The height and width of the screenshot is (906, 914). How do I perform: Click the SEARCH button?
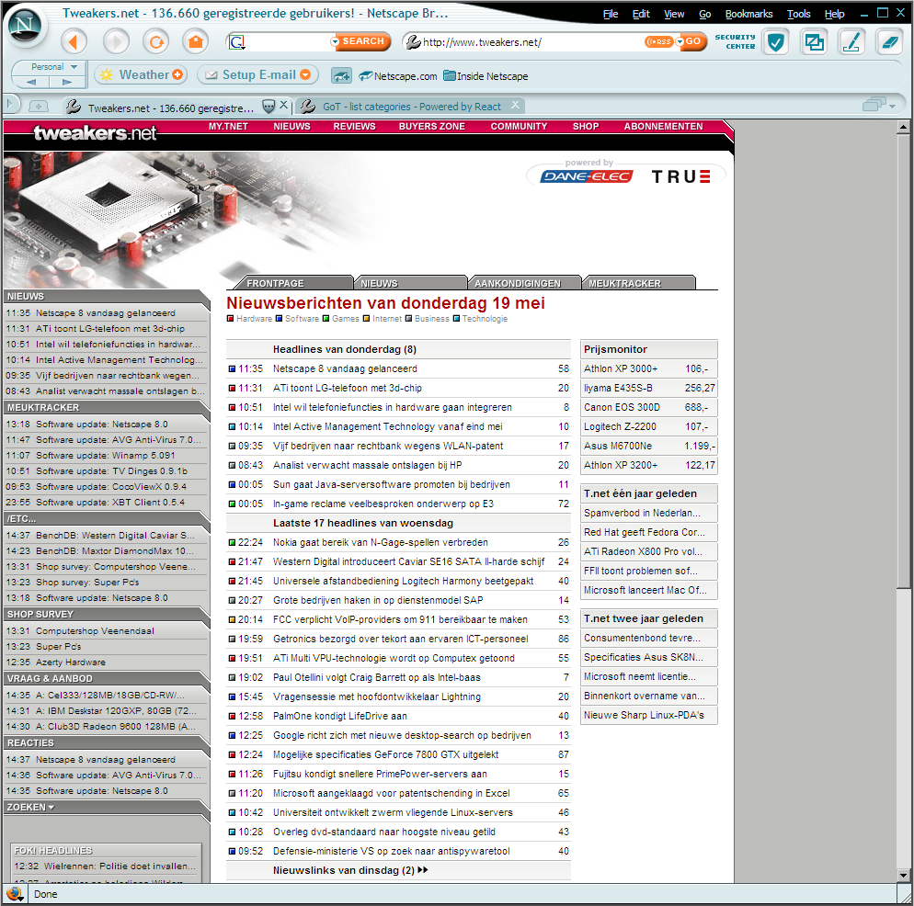click(x=362, y=41)
